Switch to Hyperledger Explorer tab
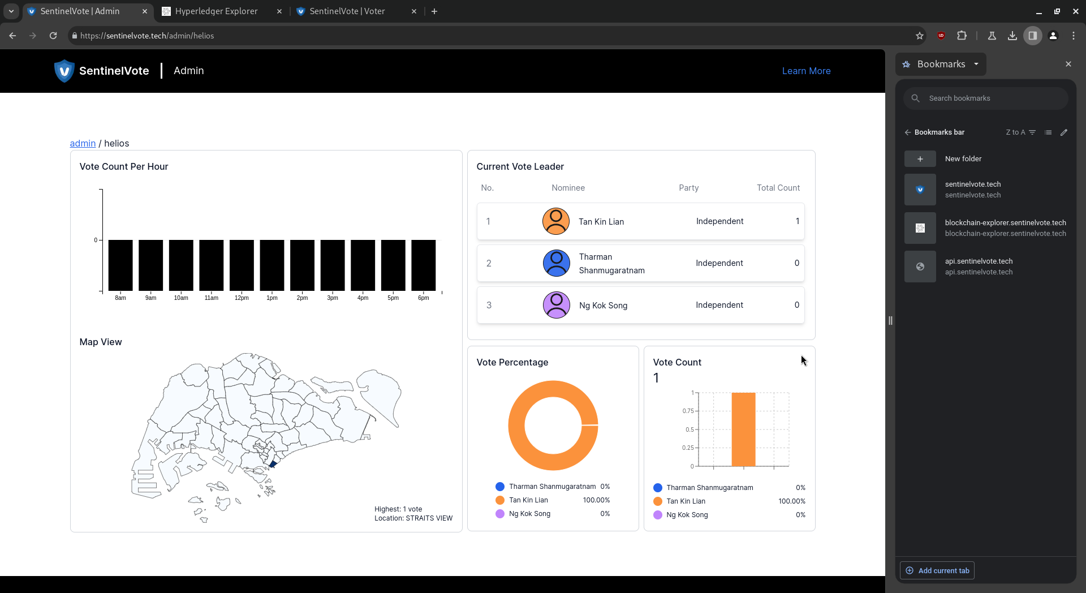 point(216,11)
